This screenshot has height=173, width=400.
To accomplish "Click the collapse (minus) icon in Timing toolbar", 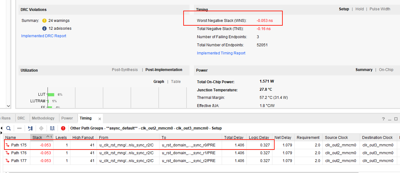I will 19,128.
